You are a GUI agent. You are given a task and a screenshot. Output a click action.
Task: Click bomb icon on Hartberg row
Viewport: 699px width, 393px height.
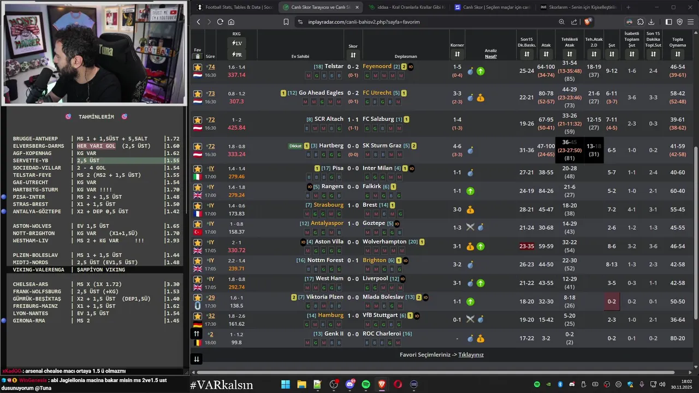470,151
